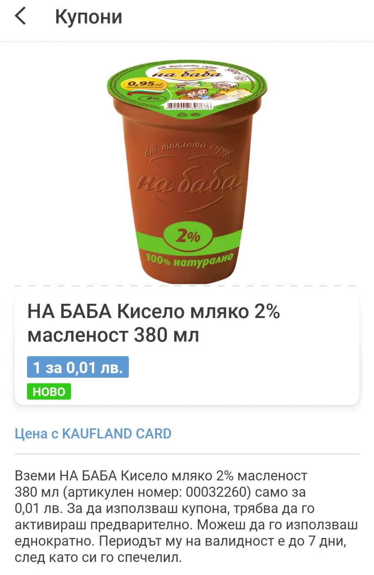Tap the green 2% oval on the cup
Viewport: 374px width, 575px height.
pos(187,236)
